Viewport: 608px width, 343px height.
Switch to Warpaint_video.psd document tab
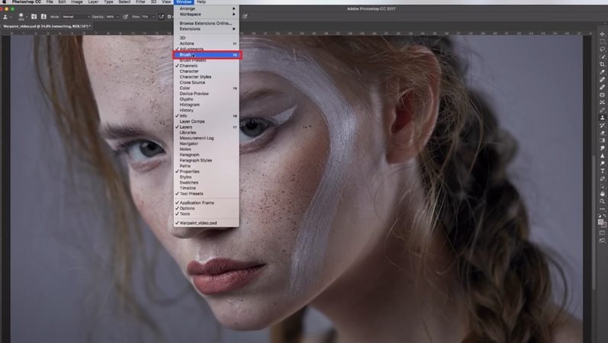tap(47, 27)
